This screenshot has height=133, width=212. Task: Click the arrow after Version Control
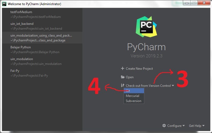[x=173, y=86]
